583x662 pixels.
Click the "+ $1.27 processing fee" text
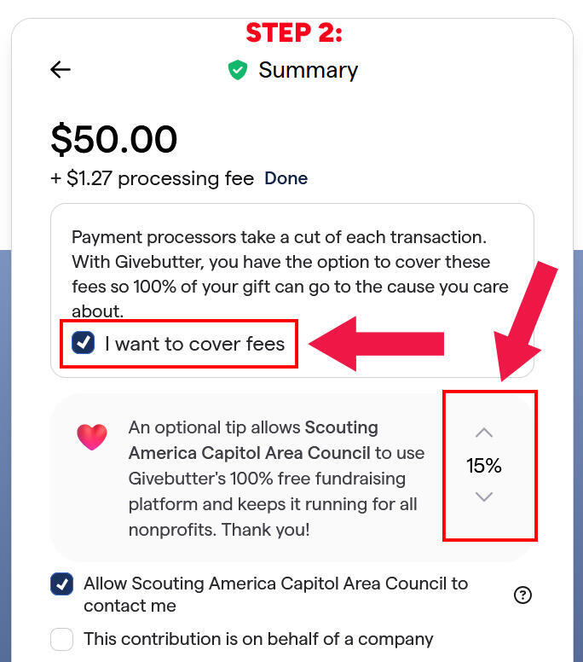pyautogui.click(x=153, y=178)
